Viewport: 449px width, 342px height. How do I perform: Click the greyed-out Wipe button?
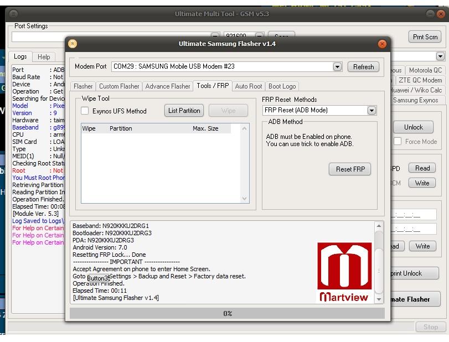228,111
